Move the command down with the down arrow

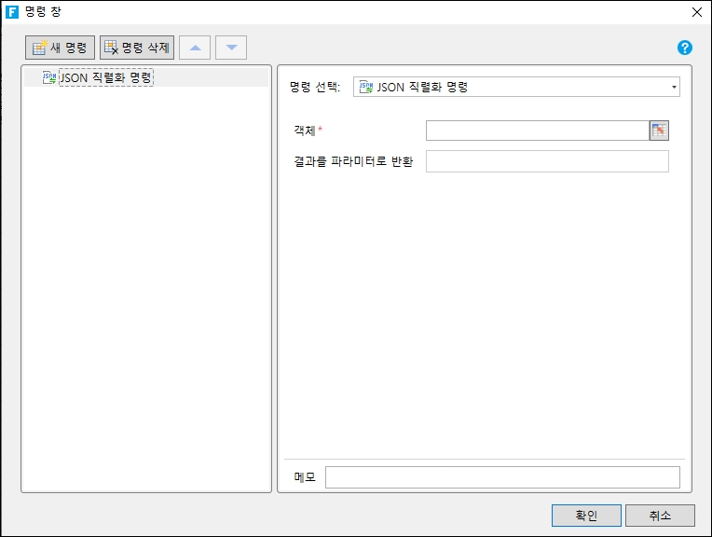click(x=231, y=48)
